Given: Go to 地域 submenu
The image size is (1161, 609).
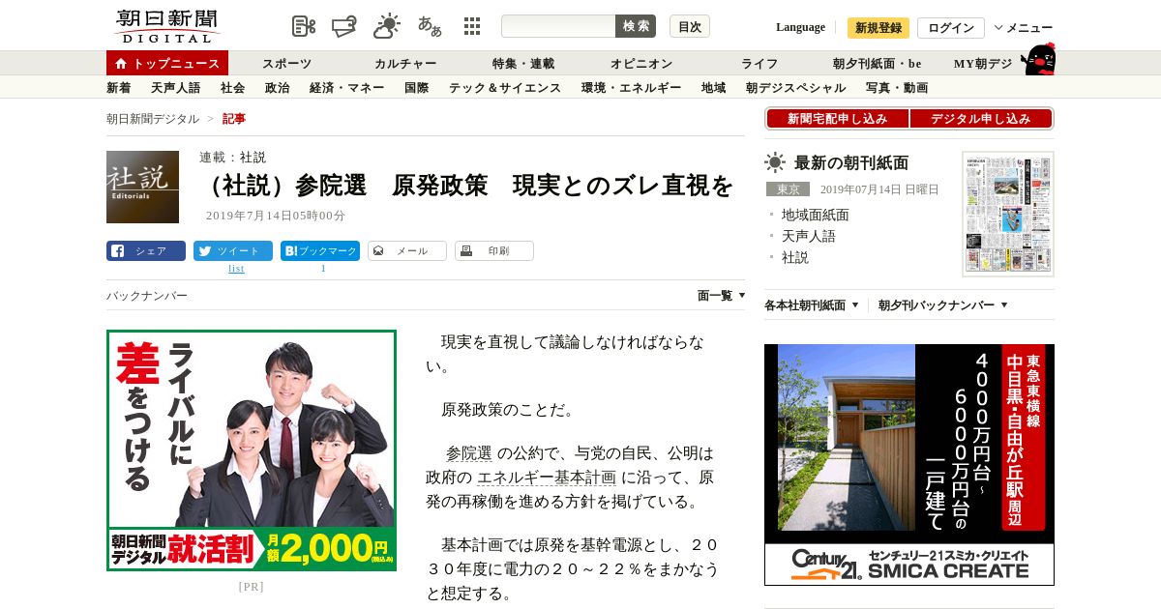Looking at the screenshot, I should pos(714,88).
